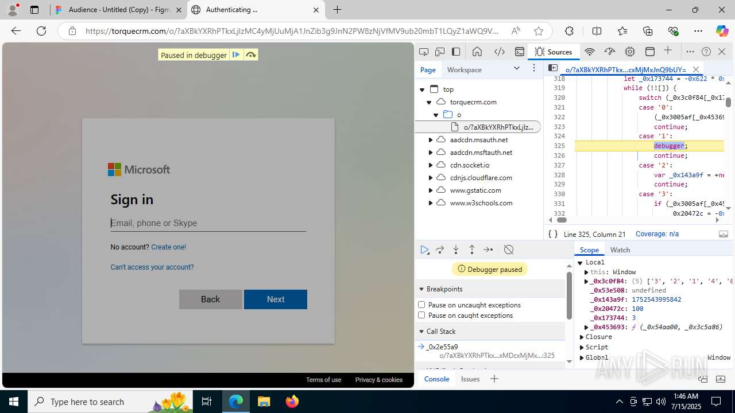Screen dimensions: 735x413
Task: Select Scope tab
Action: [589, 250]
